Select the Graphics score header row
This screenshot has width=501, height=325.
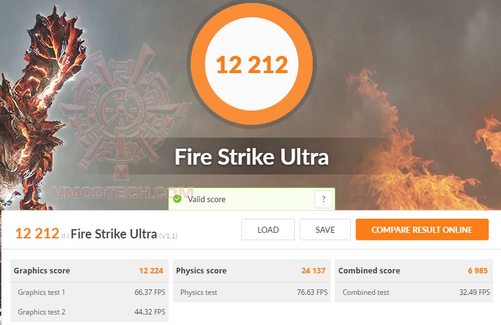(89, 270)
